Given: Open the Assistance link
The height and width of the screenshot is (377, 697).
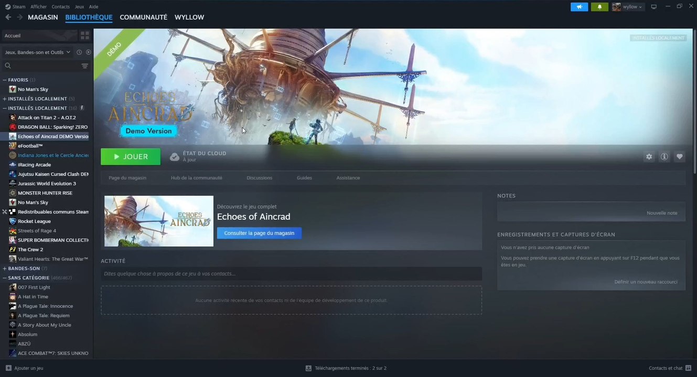Looking at the screenshot, I should coord(348,178).
